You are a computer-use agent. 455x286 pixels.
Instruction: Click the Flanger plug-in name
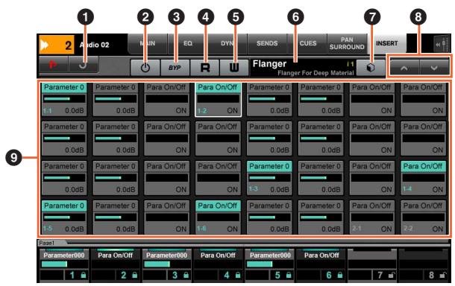[x=269, y=64]
